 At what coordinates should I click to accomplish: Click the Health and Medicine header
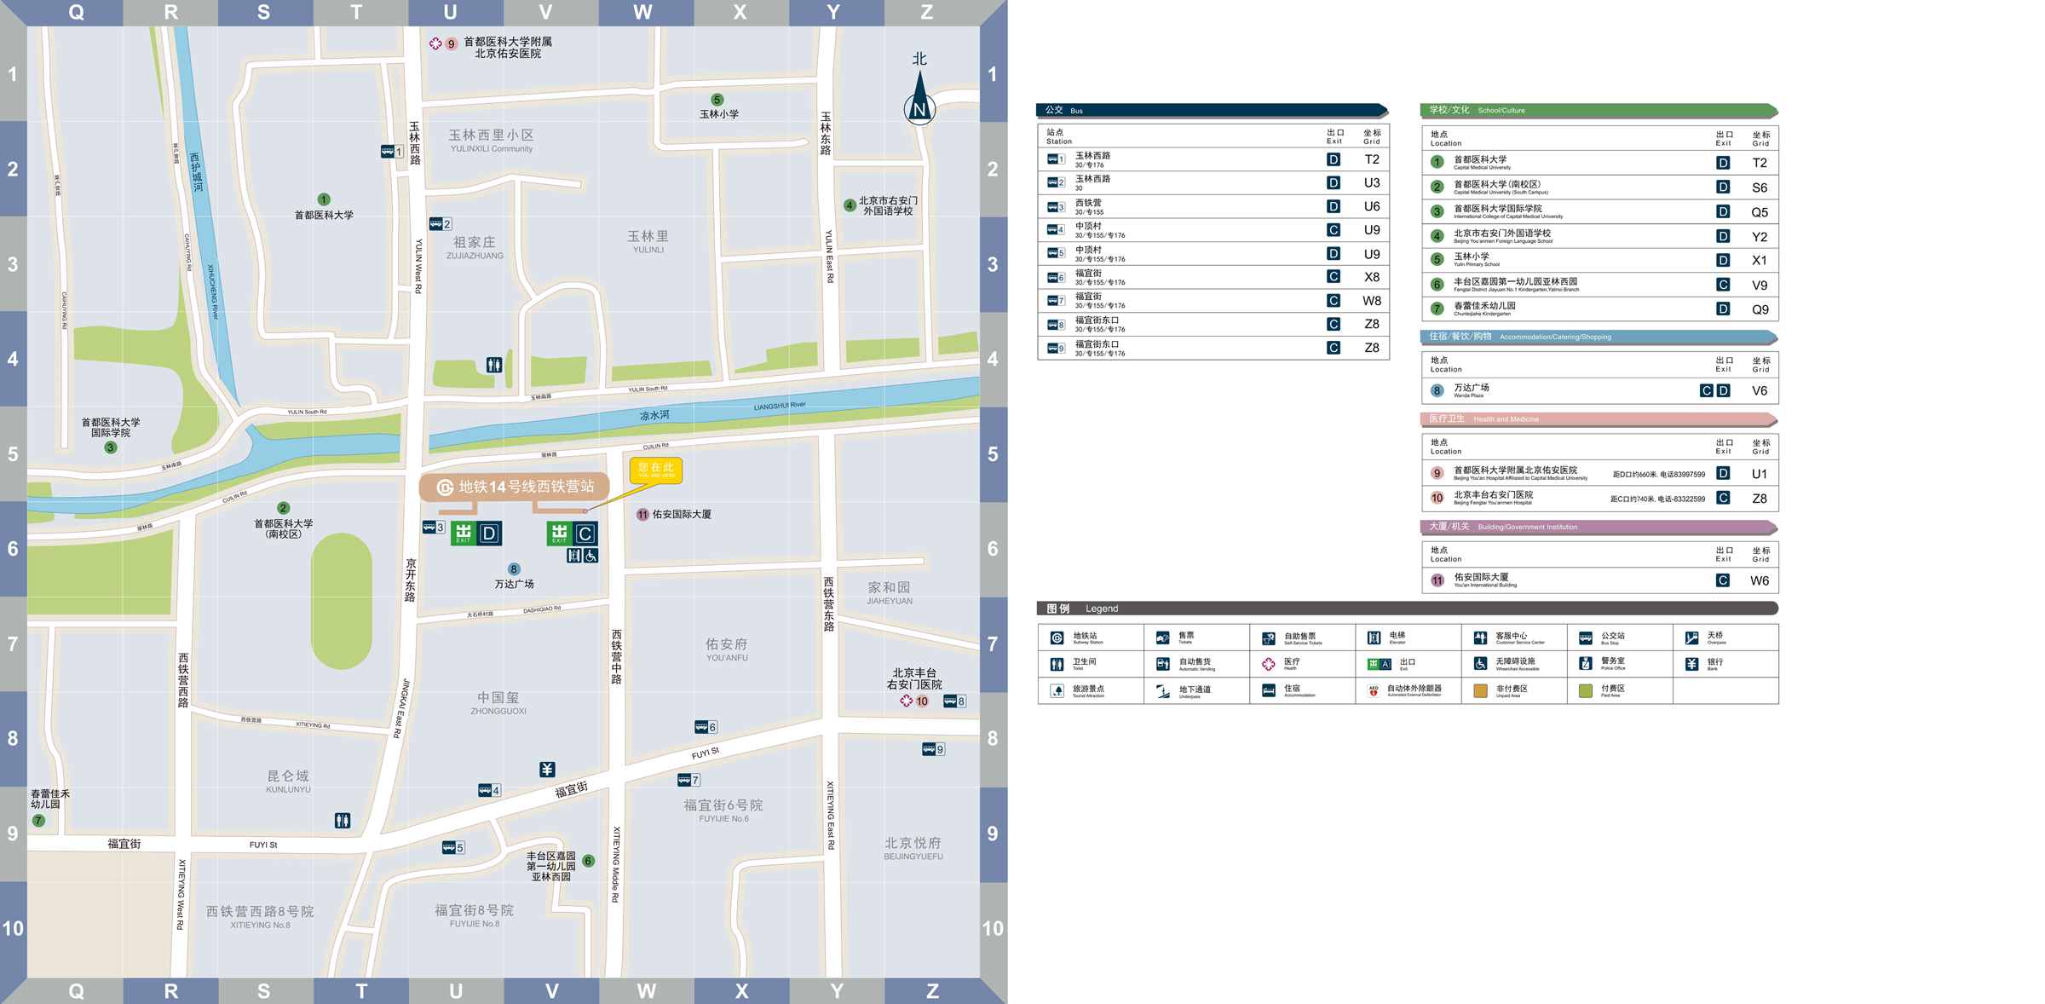tap(1599, 418)
